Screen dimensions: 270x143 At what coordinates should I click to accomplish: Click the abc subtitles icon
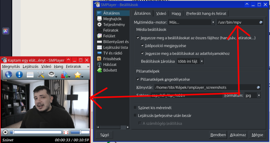click(64, 75)
